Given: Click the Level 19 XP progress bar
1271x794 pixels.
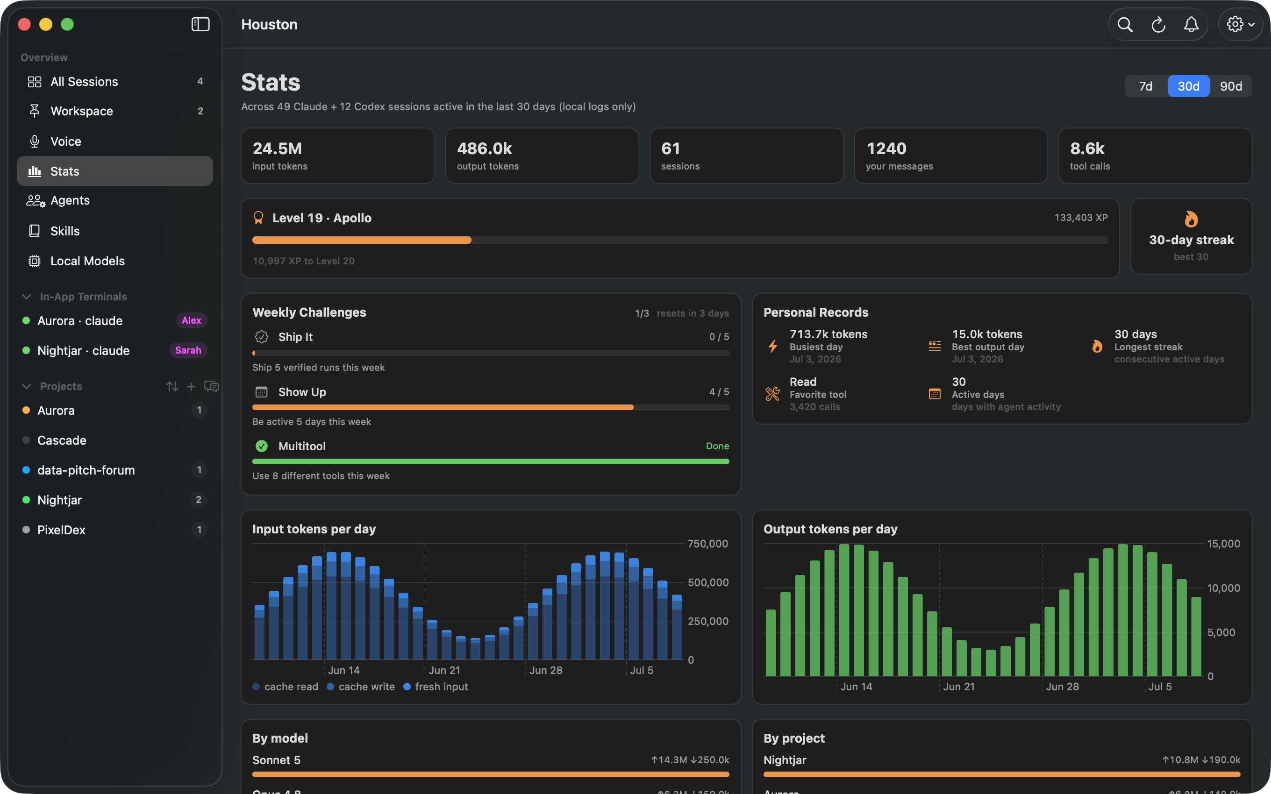Looking at the screenshot, I should 680,240.
